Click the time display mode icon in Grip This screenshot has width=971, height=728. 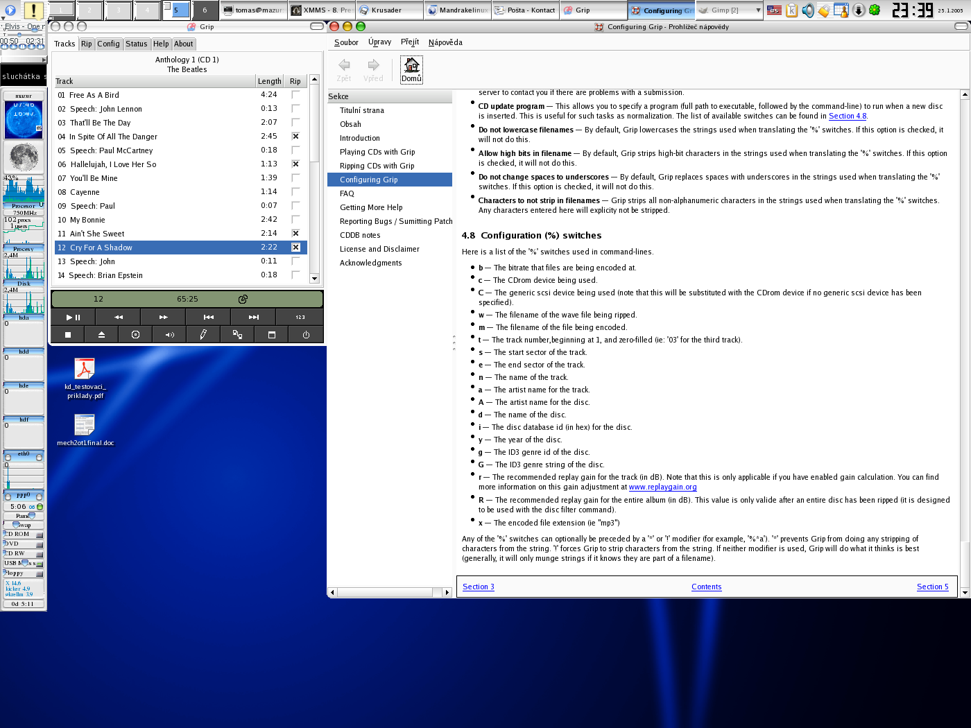tap(243, 299)
